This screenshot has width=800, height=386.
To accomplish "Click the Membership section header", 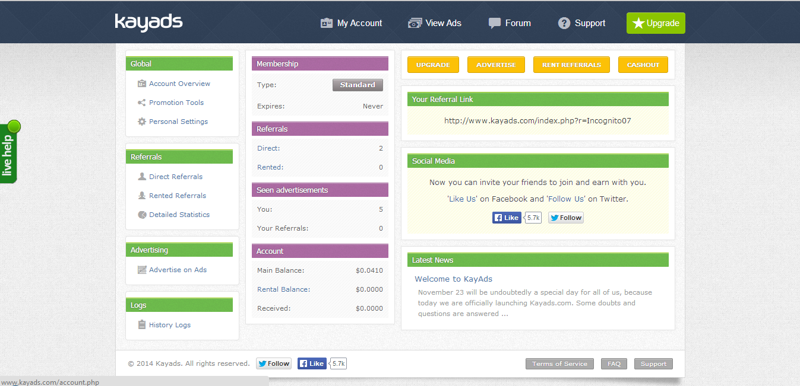I will pos(320,63).
